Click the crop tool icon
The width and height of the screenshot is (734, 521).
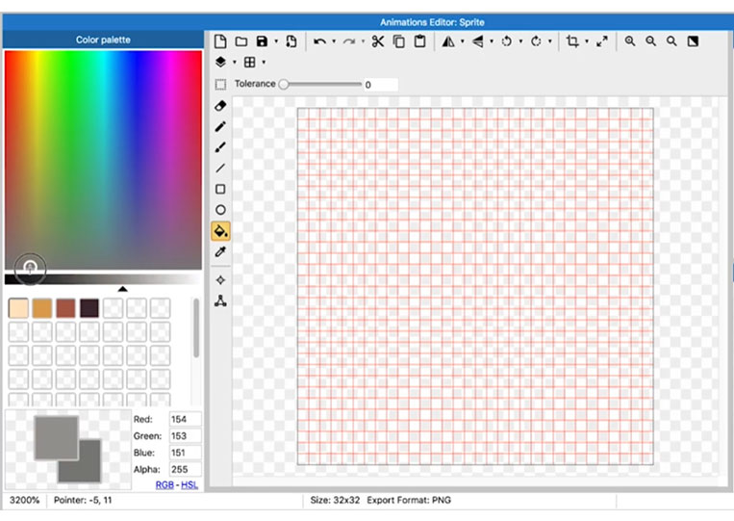point(572,41)
